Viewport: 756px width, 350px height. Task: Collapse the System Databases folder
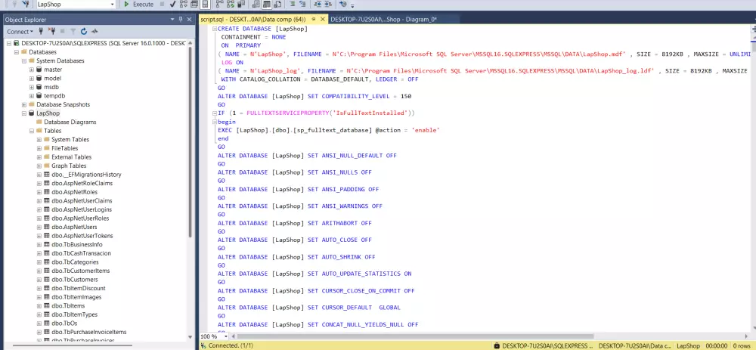[24, 60]
